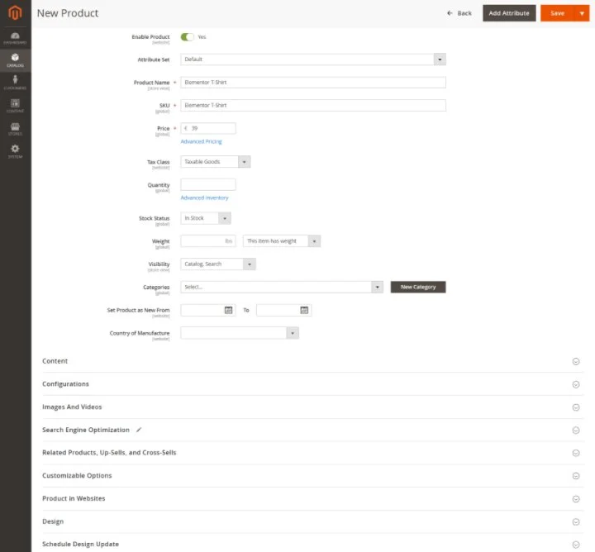Toggle the Enable Product switch
Viewport: 595px width, 552px height.
pos(187,37)
